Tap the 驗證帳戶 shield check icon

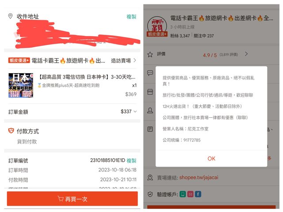(x=150, y=194)
